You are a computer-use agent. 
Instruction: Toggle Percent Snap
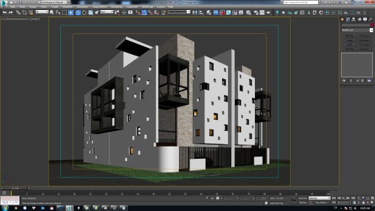click(x=150, y=12)
